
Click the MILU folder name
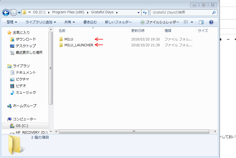[69, 39]
